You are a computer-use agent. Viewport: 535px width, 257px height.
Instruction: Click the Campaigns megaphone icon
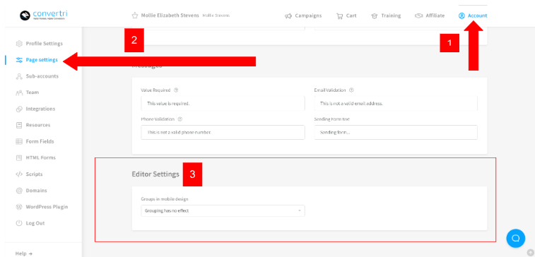(x=288, y=16)
